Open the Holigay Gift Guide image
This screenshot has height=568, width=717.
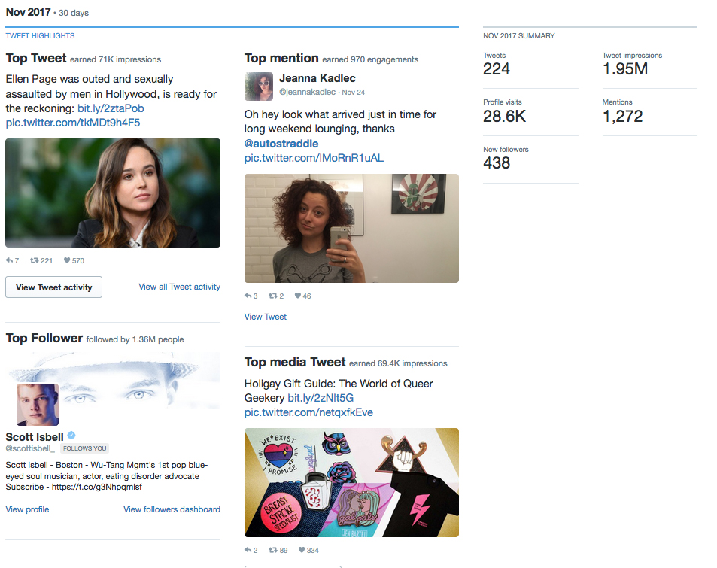(x=351, y=482)
